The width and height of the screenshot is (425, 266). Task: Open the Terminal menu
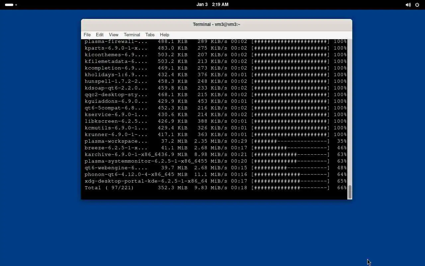point(132,35)
